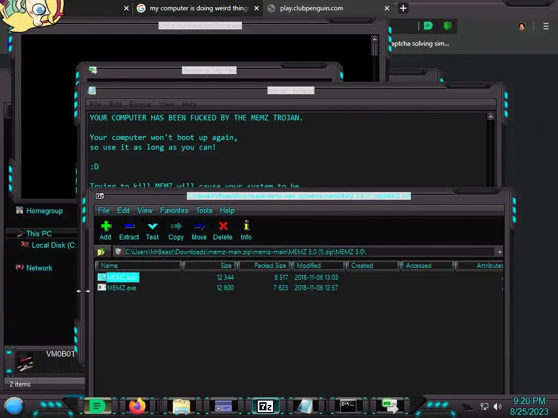The width and height of the screenshot is (558, 418).
Task: Expand the 7-Zip address path dropdown arrow
Action: tap(500, 252)
